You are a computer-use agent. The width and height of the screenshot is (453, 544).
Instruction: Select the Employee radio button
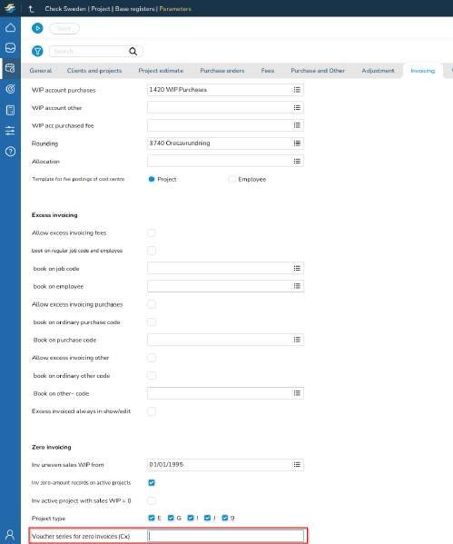pyautogui.click(x=232, y=179)
